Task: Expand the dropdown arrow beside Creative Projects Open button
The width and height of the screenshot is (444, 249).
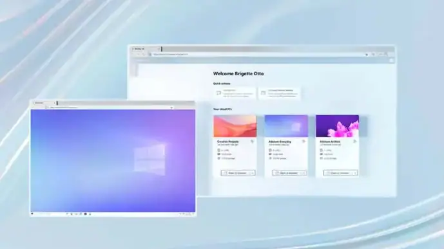Action: 252,173
